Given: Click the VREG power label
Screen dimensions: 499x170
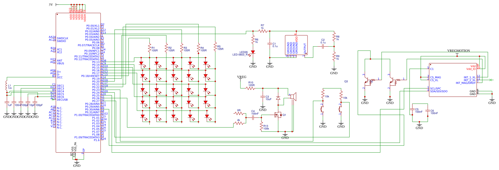Looking at the screenshot, I should (242, 77).
